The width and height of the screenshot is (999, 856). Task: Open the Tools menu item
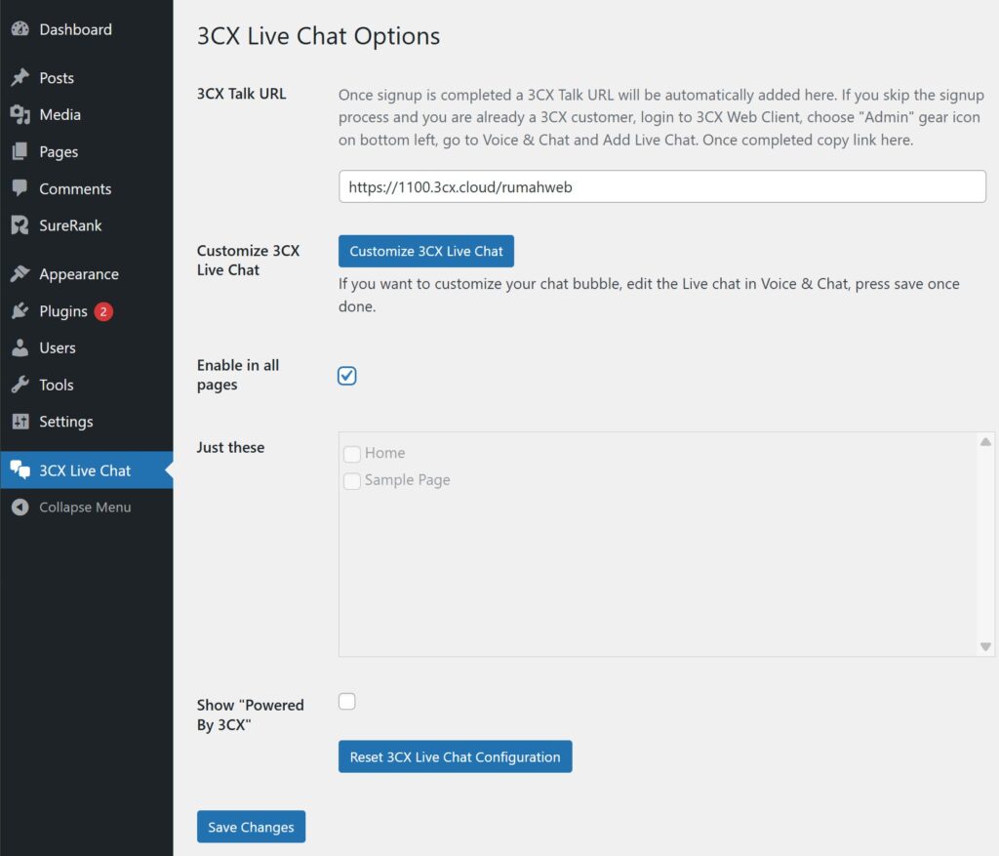tap(20, 385)
